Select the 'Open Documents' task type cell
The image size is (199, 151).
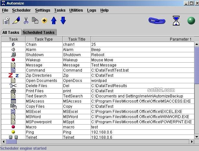(x=44, y=80)
